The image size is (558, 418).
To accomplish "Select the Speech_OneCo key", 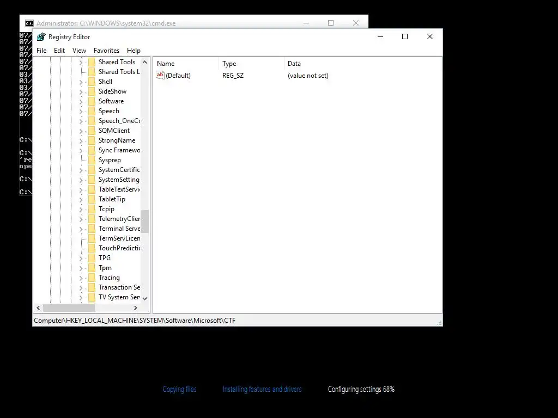I will click(119, 121).
